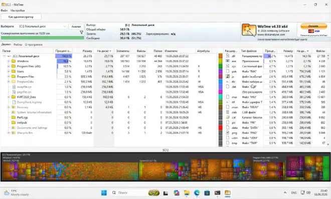Open the Настройки menu
331x199 pixels.
coord(18,11)
